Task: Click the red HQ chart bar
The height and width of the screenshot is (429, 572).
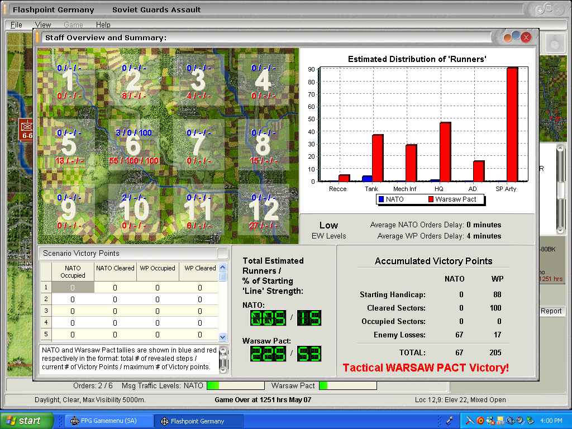Action: [445, 152]
